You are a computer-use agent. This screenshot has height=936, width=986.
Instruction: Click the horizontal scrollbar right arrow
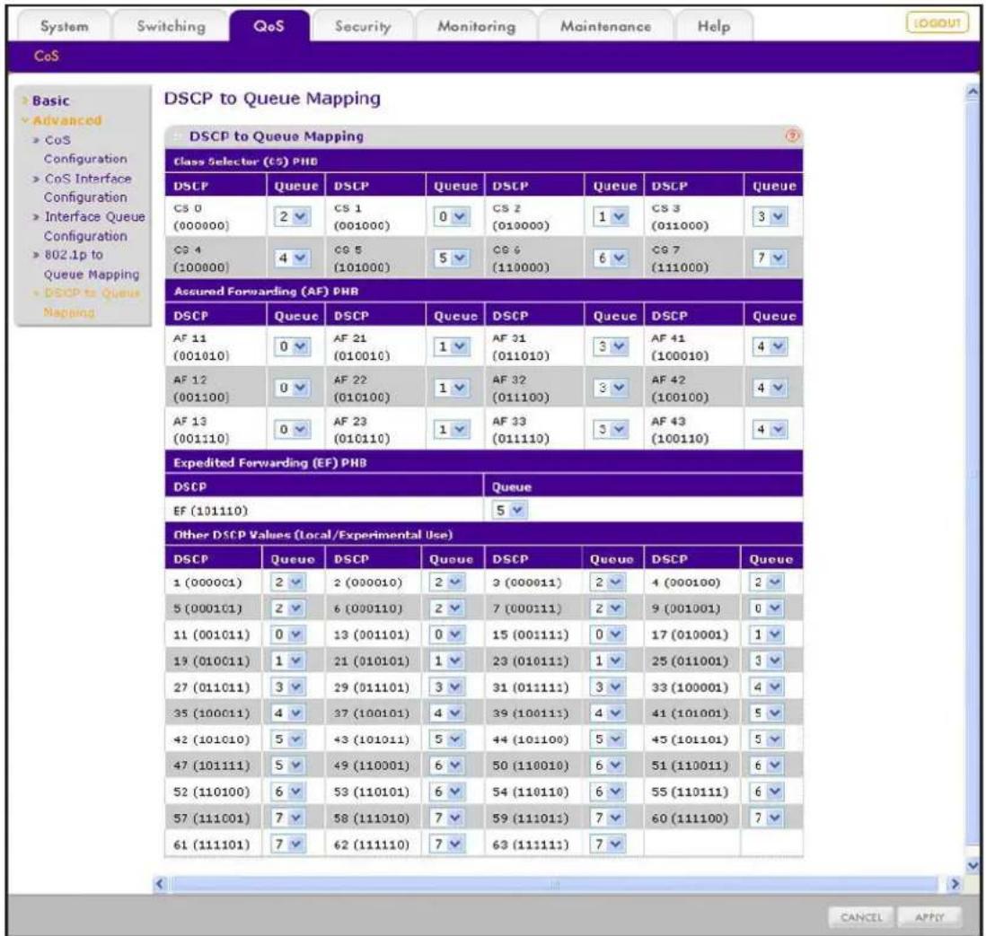(x=955, y=884)
